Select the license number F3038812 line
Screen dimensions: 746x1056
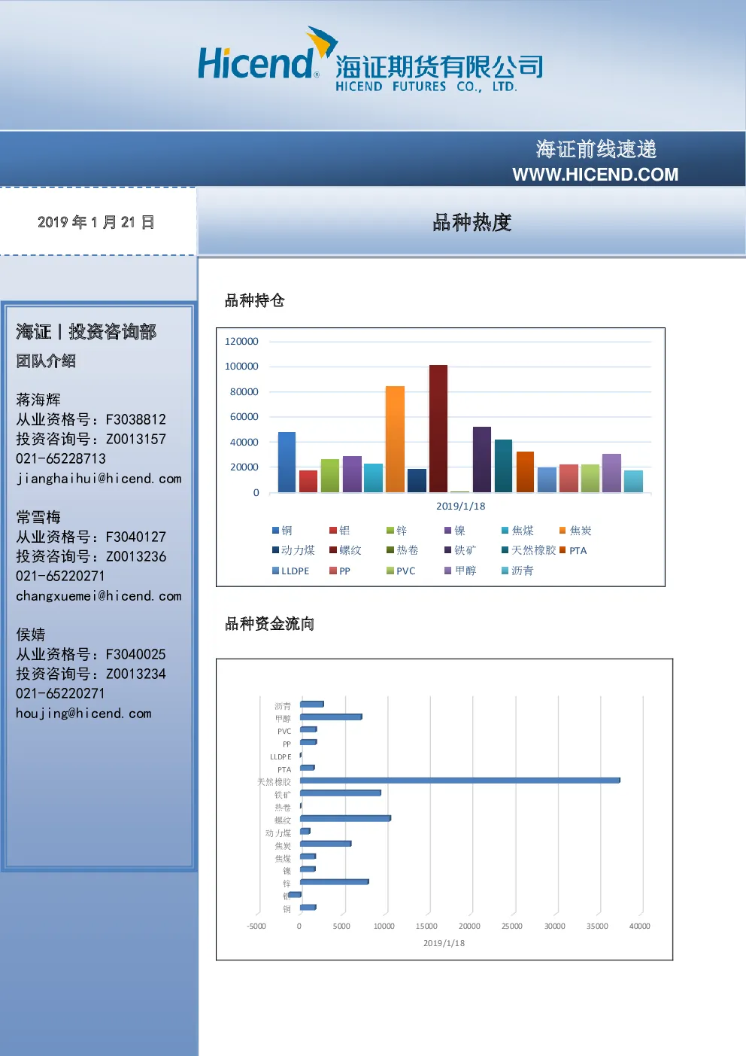(91, 419)
